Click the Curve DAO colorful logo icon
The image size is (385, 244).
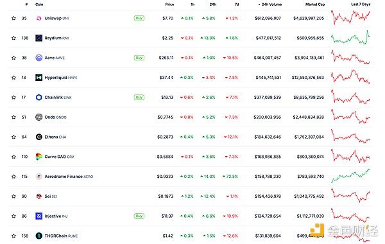[38, 157]
